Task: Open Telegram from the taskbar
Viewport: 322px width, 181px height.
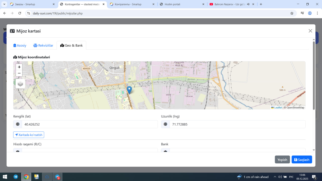Action: (x=16, y=177)
